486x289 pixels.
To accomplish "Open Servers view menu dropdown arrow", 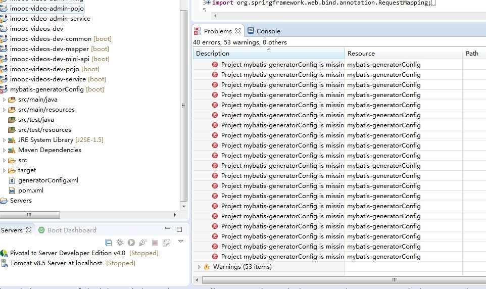I will coord(181,241).
